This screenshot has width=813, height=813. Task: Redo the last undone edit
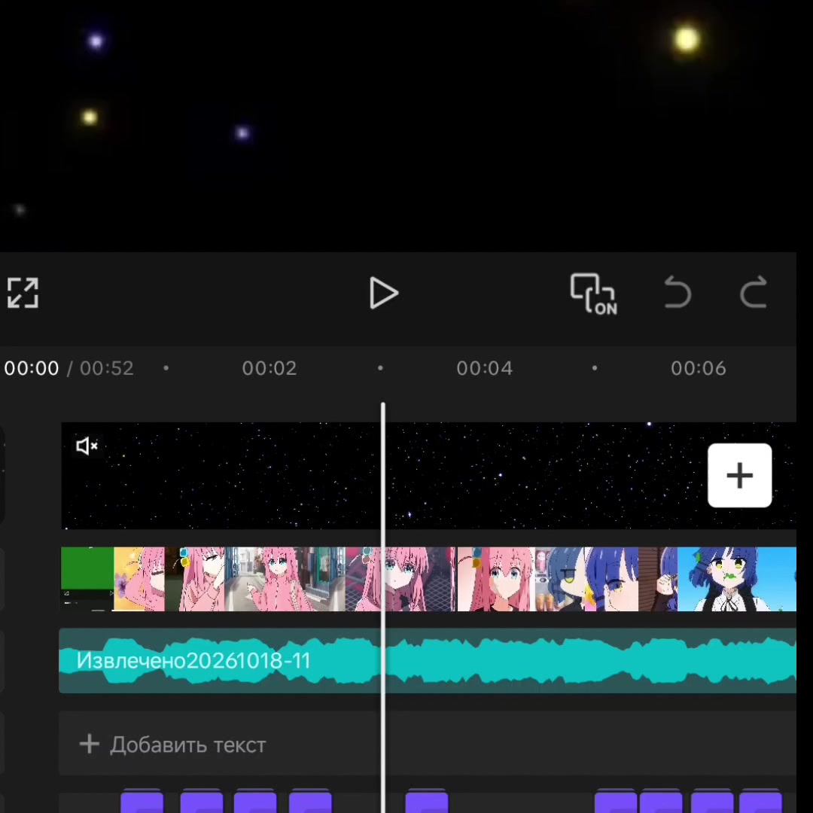point(754,292)
